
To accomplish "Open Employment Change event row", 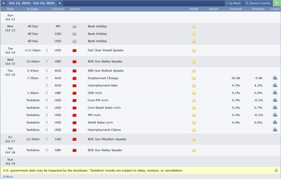I will pos(150,78).
